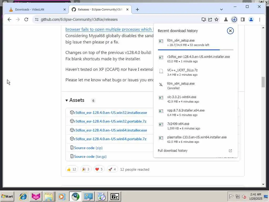The image size is (269, 202).
Task: Click scrollbar up arrow
Action: click(263, 28)
